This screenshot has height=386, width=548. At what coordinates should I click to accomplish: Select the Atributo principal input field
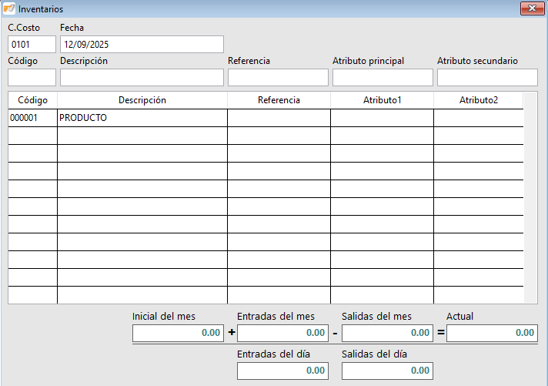[383, 78]
